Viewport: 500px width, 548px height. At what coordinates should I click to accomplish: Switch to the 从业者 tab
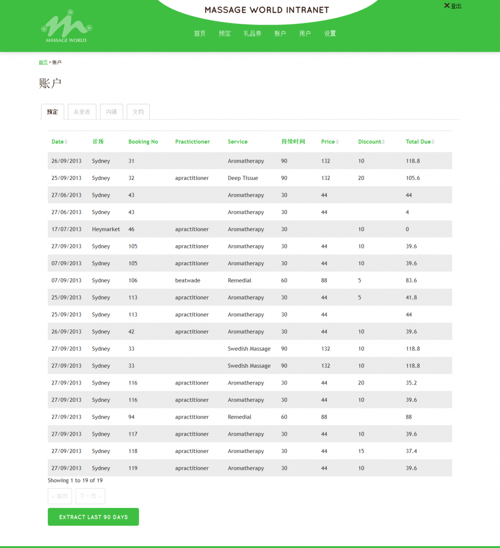tap(82, 112)
